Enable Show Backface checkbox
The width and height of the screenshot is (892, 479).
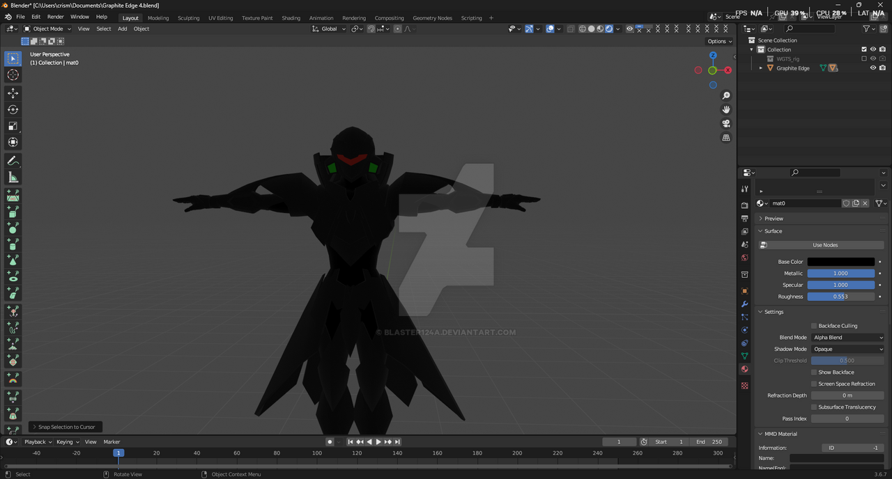pyautogui.click(x=814, y=372)
